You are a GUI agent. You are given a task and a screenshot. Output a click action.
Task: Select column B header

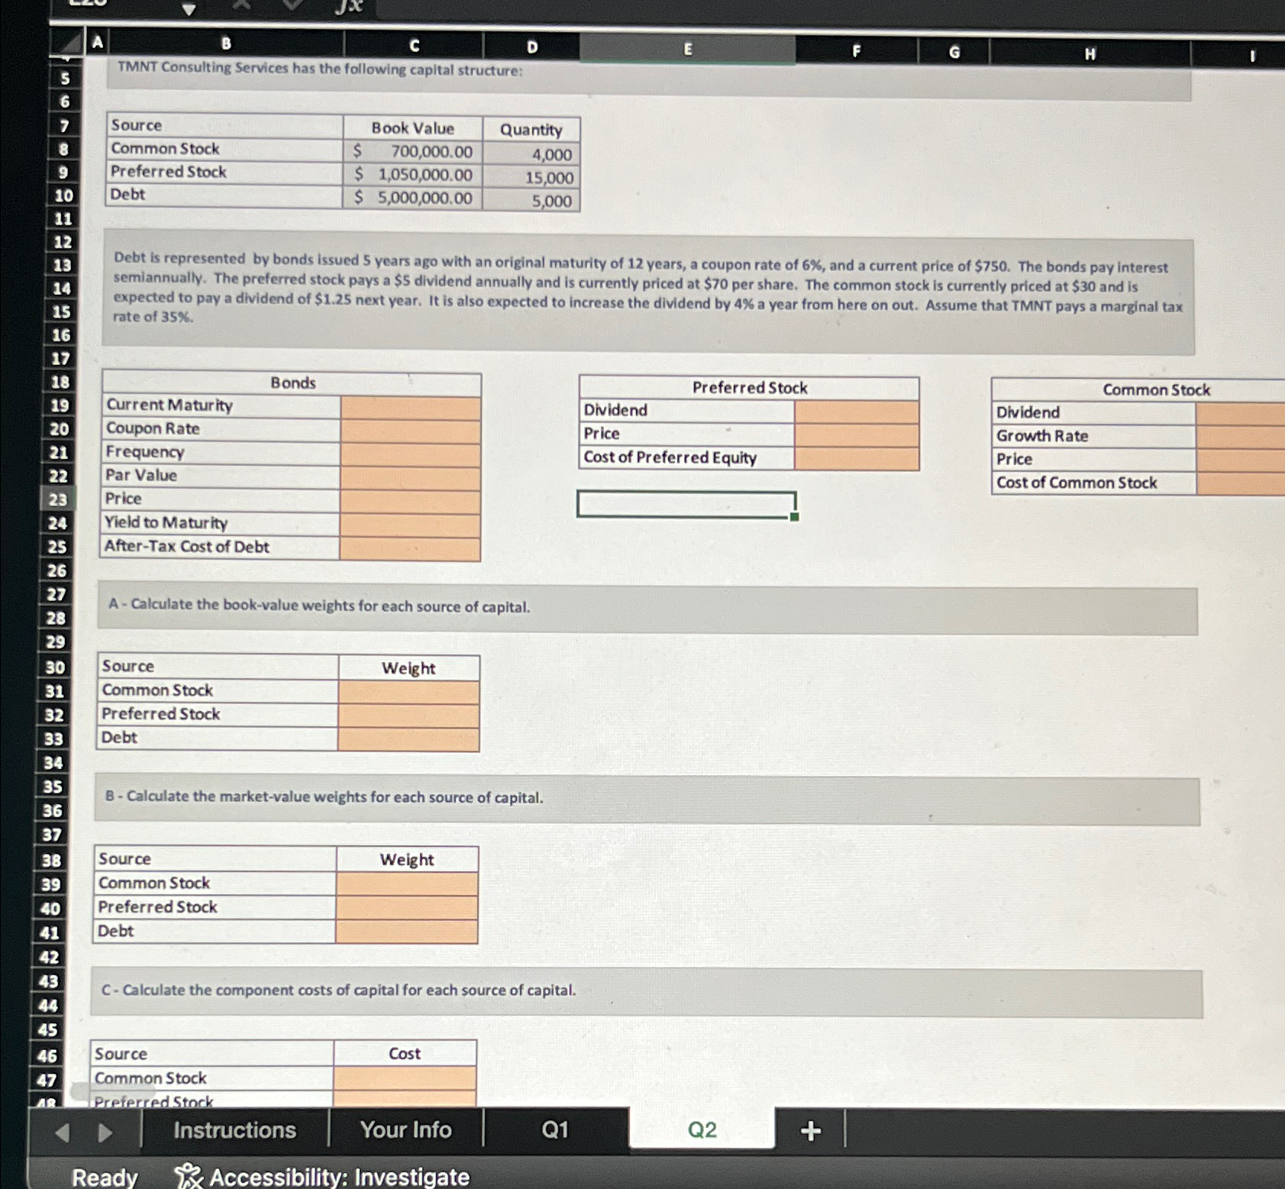tap(226, 44)
